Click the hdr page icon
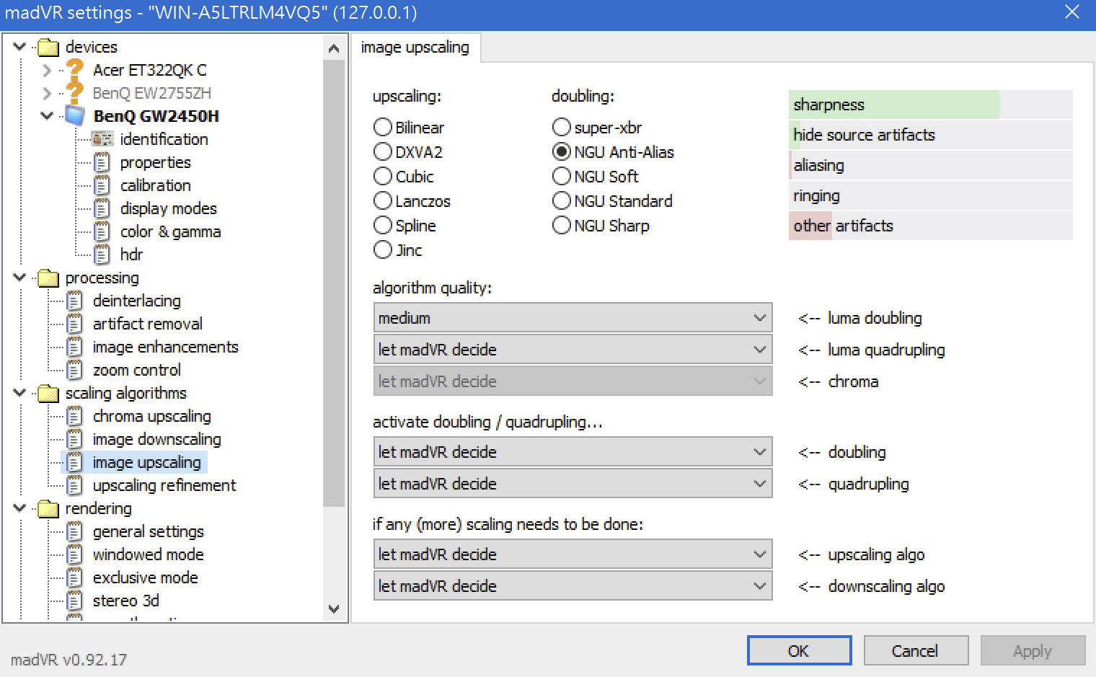Viewport: 1096px width, 677px height. [x=102, y=255]
